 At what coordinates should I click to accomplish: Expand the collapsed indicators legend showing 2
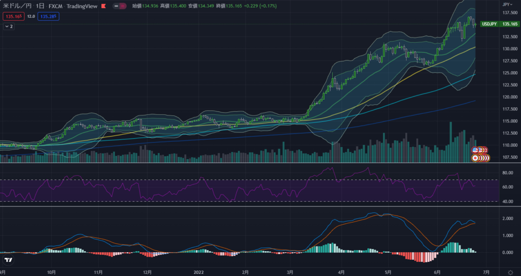[x=9, y=26]
